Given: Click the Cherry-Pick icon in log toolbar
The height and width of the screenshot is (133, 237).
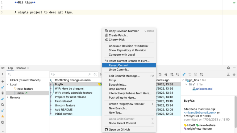Looking at the screenshot, I should click(166, 74).
